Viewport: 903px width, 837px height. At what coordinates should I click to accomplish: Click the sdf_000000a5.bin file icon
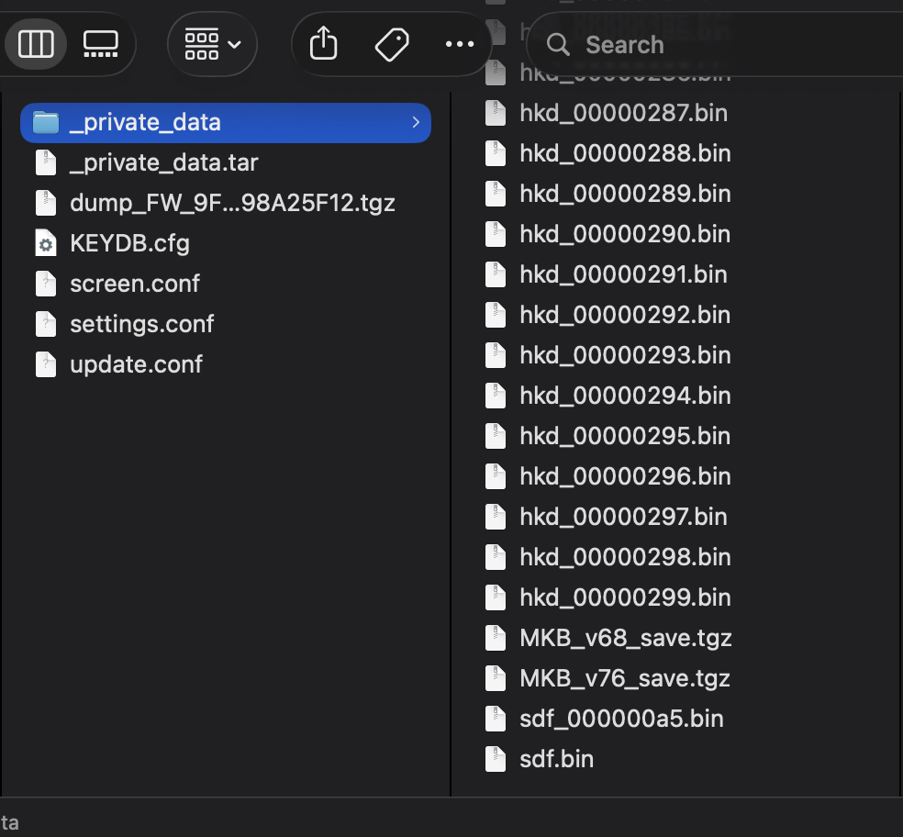pyautogui.click(x=496, y=719)
